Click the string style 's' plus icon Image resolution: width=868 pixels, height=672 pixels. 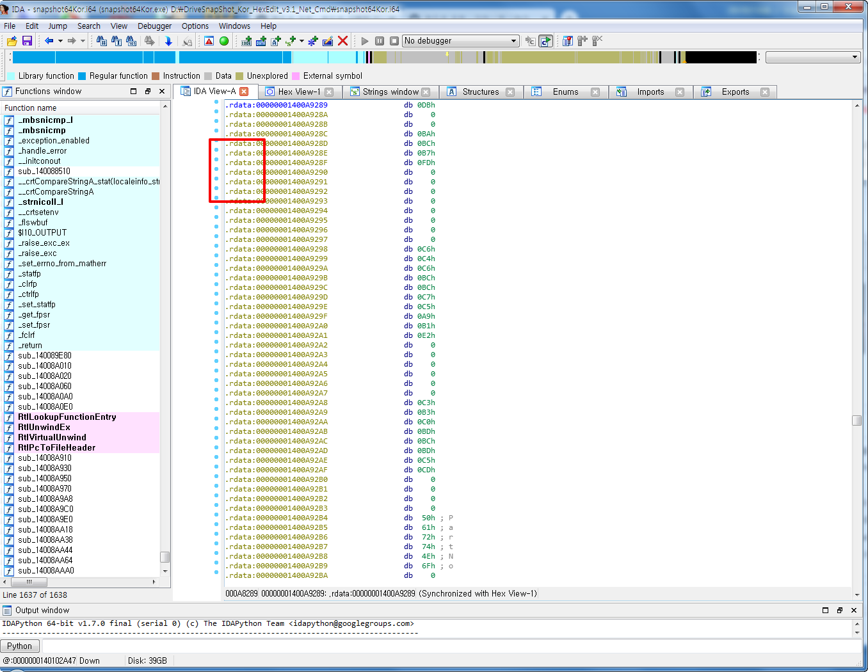[291, 41]
